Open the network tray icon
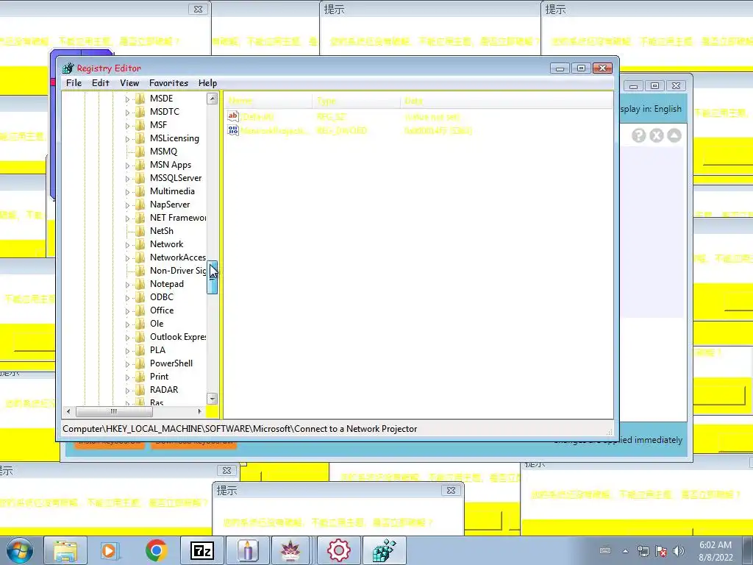Viewport: 753px width, 565px height. 643,551
